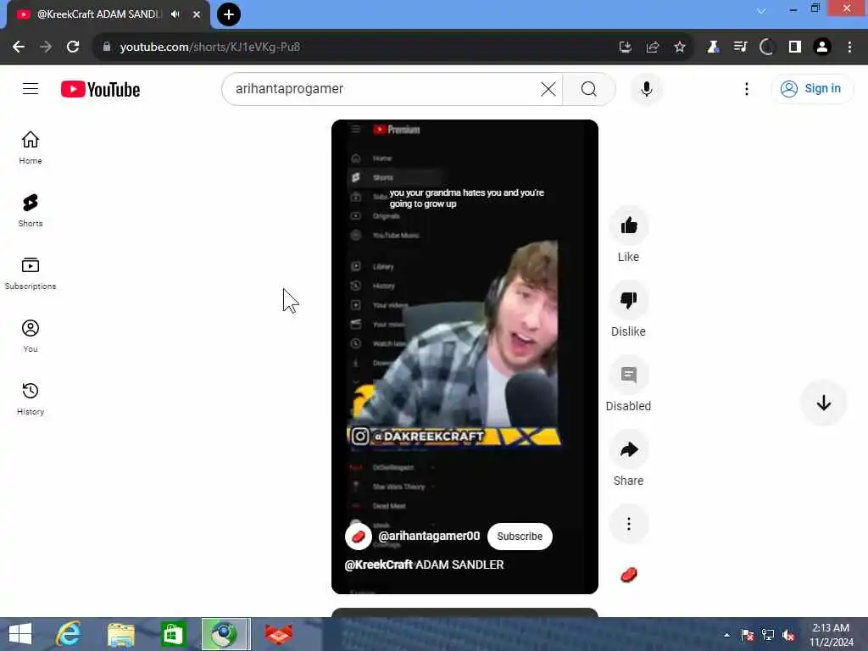Mute the tab via speaker icon
Viewport: 868px width, 651px height.
(x=175, y=14)
